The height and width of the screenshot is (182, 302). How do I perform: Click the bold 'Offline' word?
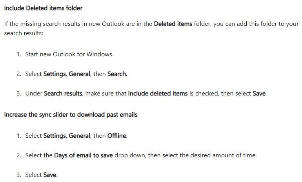(117, 136)
